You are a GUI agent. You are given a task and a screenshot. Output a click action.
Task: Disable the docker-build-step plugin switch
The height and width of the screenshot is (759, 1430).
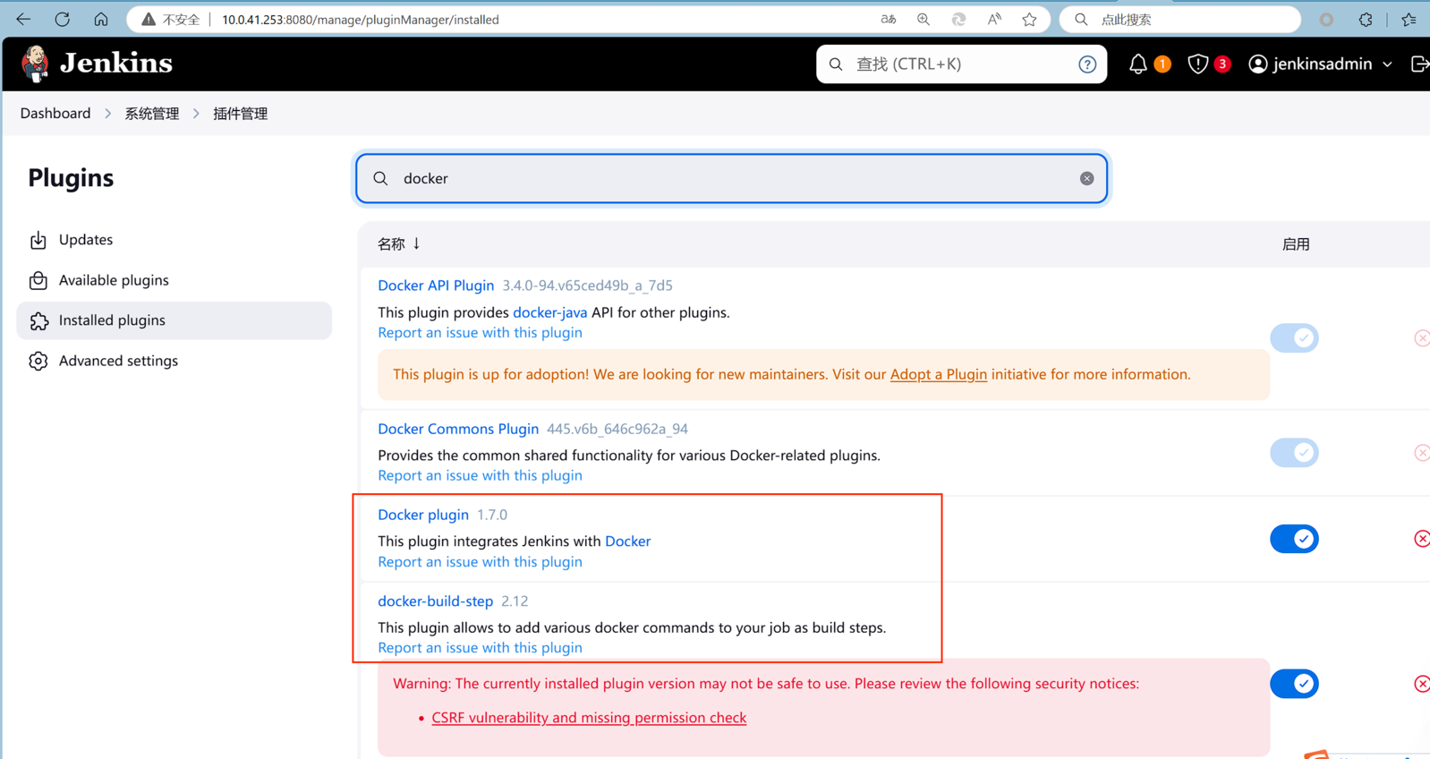pyautogui.click(x=1294, y=684)
